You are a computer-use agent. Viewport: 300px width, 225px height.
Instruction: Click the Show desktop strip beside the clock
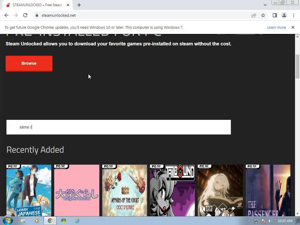pos(298,221)
